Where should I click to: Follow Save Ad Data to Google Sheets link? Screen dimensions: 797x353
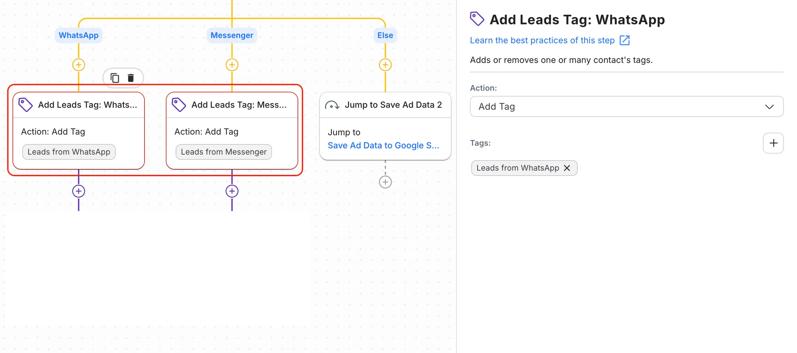click(x=383, y=145)
